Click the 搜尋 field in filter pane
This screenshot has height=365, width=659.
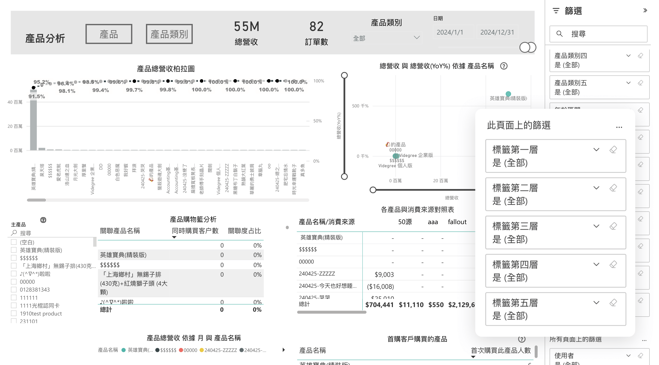(599, 34)
